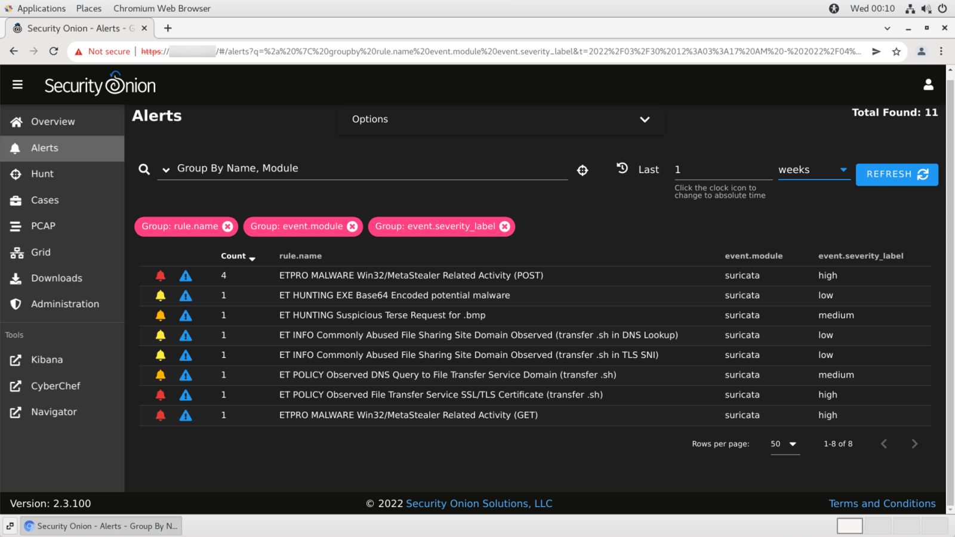
Task: Click the volume icon in system tray
Action: pos(926,8)
